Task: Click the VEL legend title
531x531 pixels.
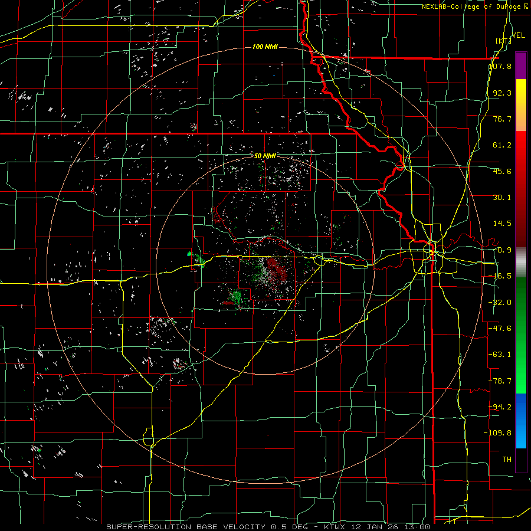Action: click(519, 35)
